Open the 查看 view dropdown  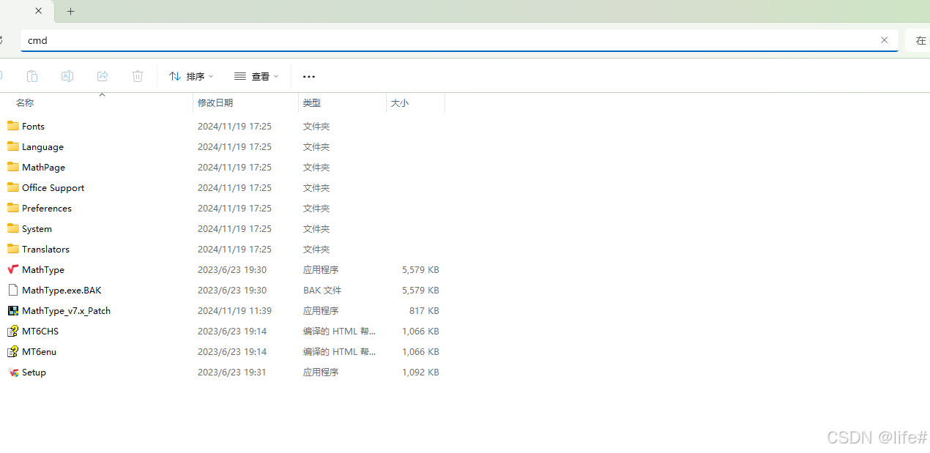pyautogui.click(x=256, y=76)
